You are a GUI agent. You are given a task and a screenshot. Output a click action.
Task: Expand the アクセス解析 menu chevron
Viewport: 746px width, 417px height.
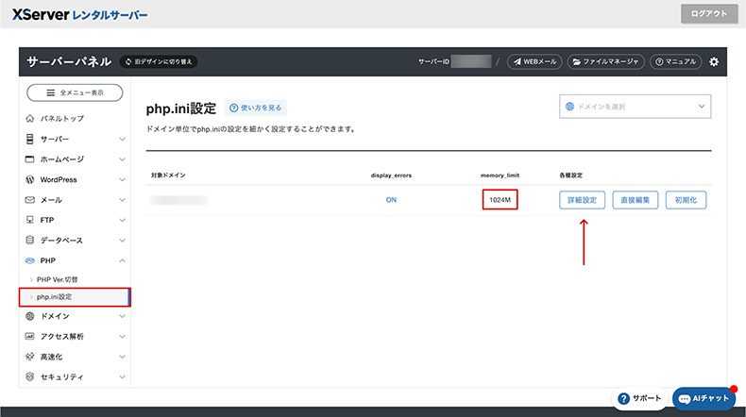point(122,337)
